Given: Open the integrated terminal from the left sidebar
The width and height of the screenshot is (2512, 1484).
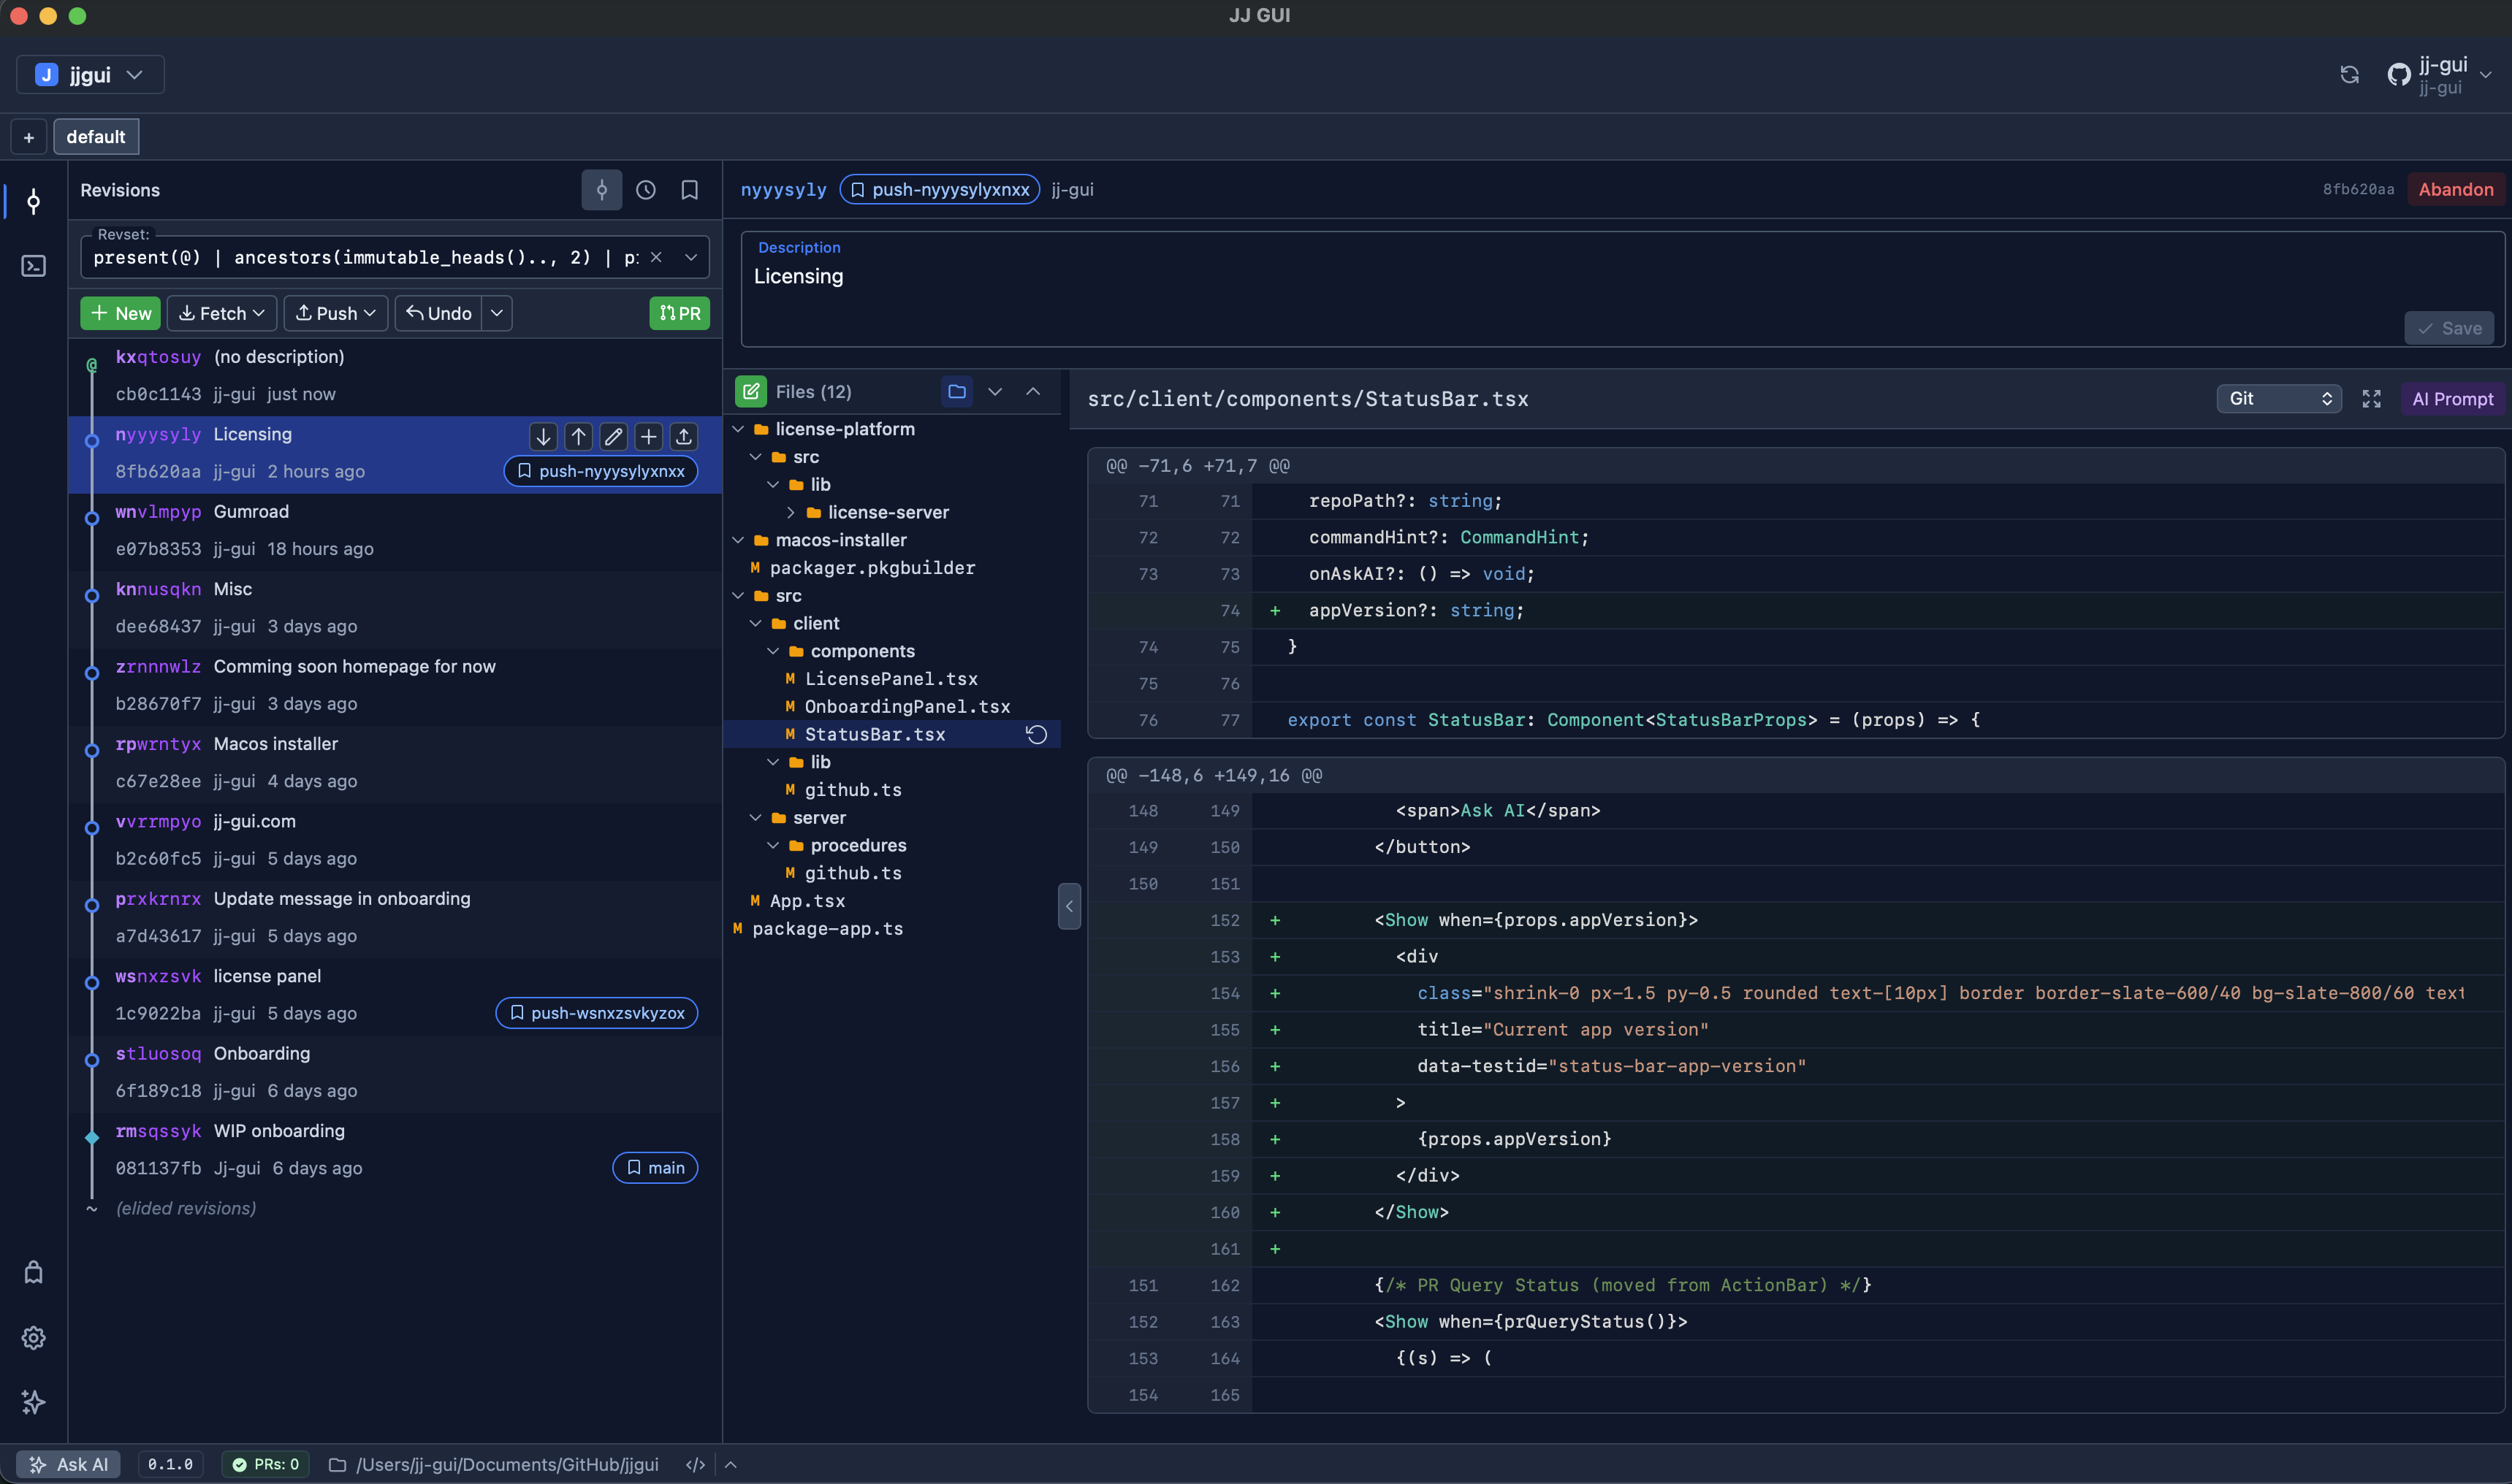Looking at the screenshot, I should pos(33,266).
